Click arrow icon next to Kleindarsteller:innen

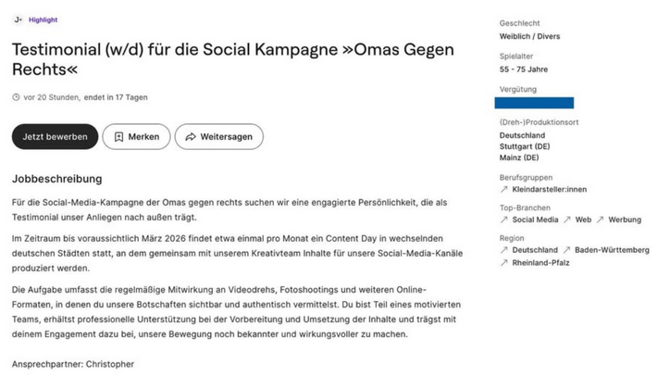point(502,189)
